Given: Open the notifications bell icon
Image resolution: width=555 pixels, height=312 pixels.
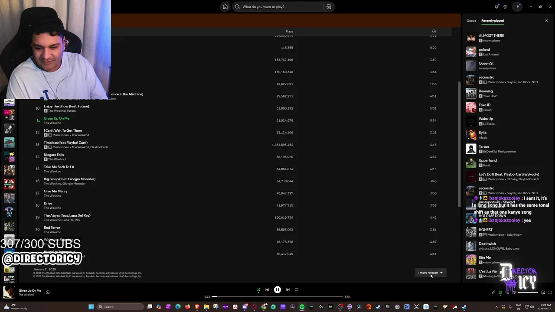Looking at the screenshot, I should point(496,6).
